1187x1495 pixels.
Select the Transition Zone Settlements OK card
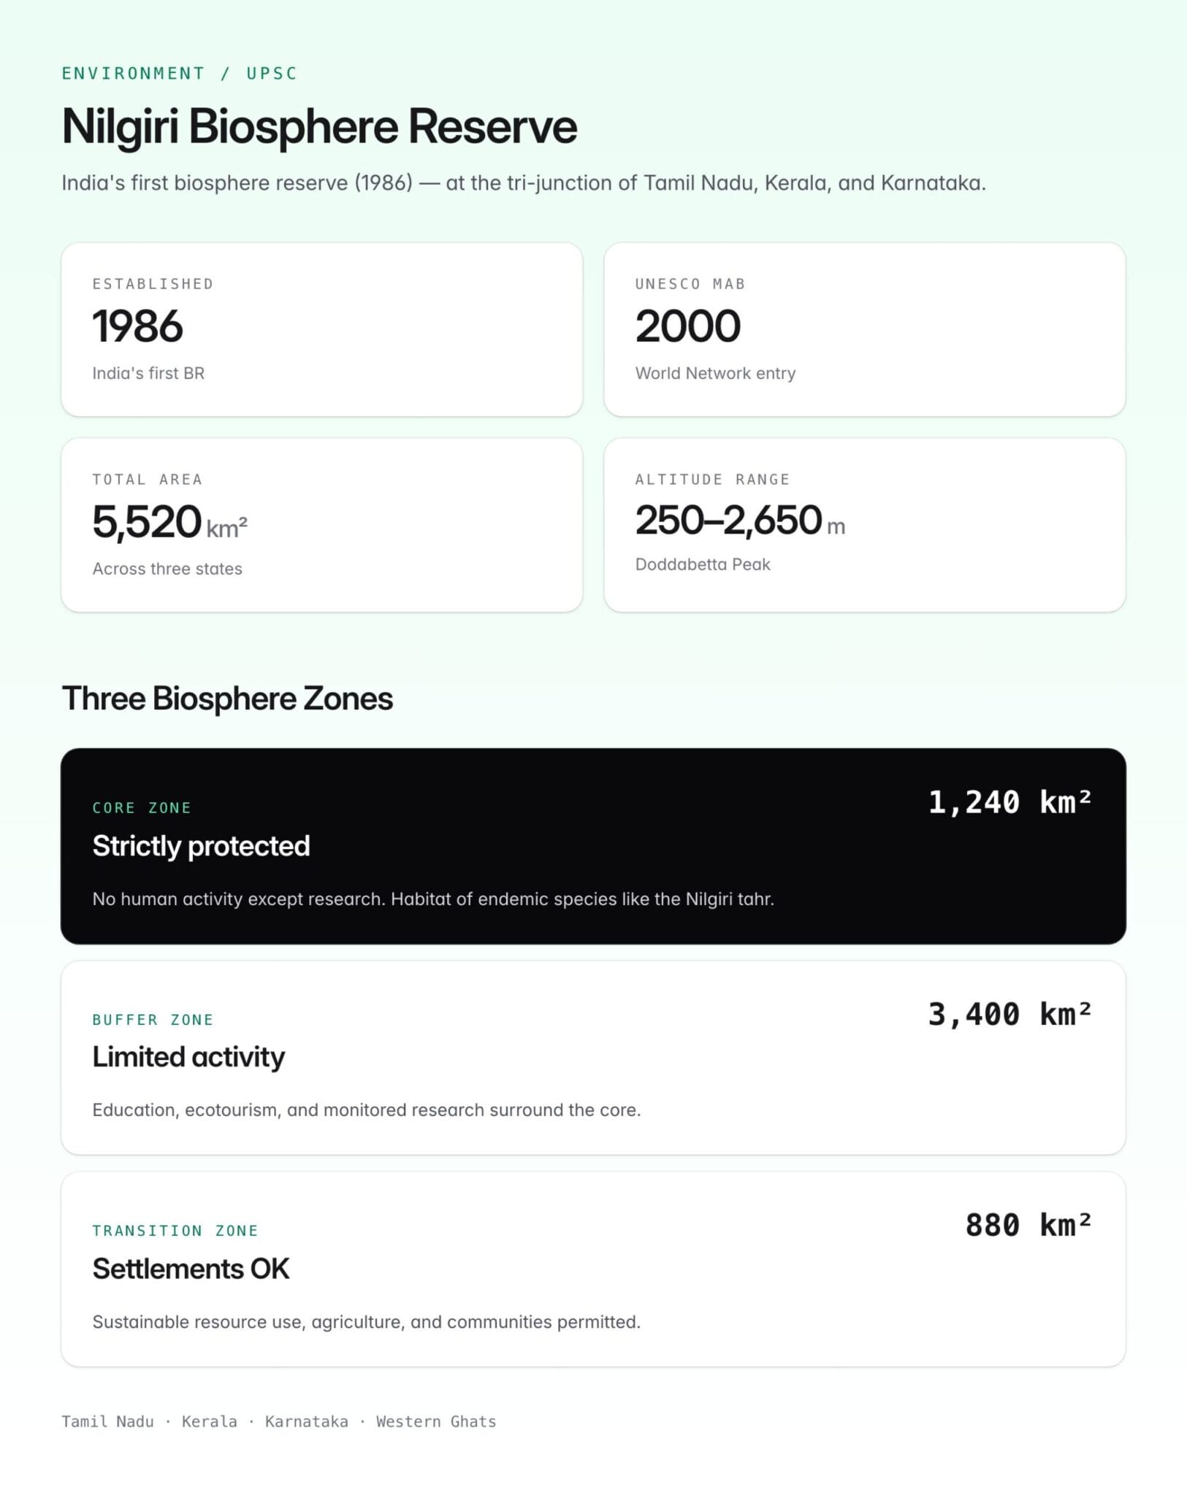(593, 1269)
